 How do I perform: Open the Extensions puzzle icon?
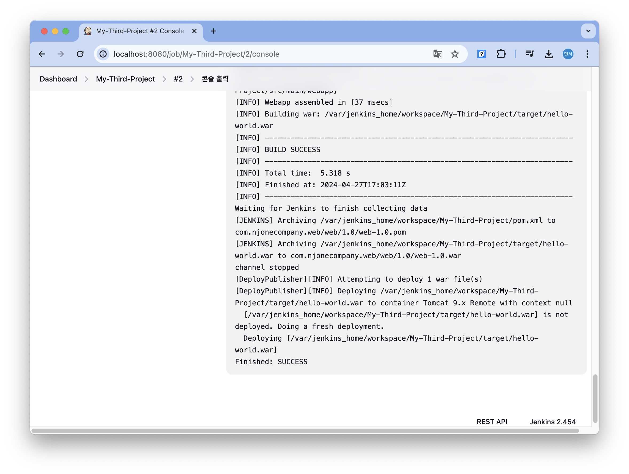pyautogui.click(x=501, y=54)
